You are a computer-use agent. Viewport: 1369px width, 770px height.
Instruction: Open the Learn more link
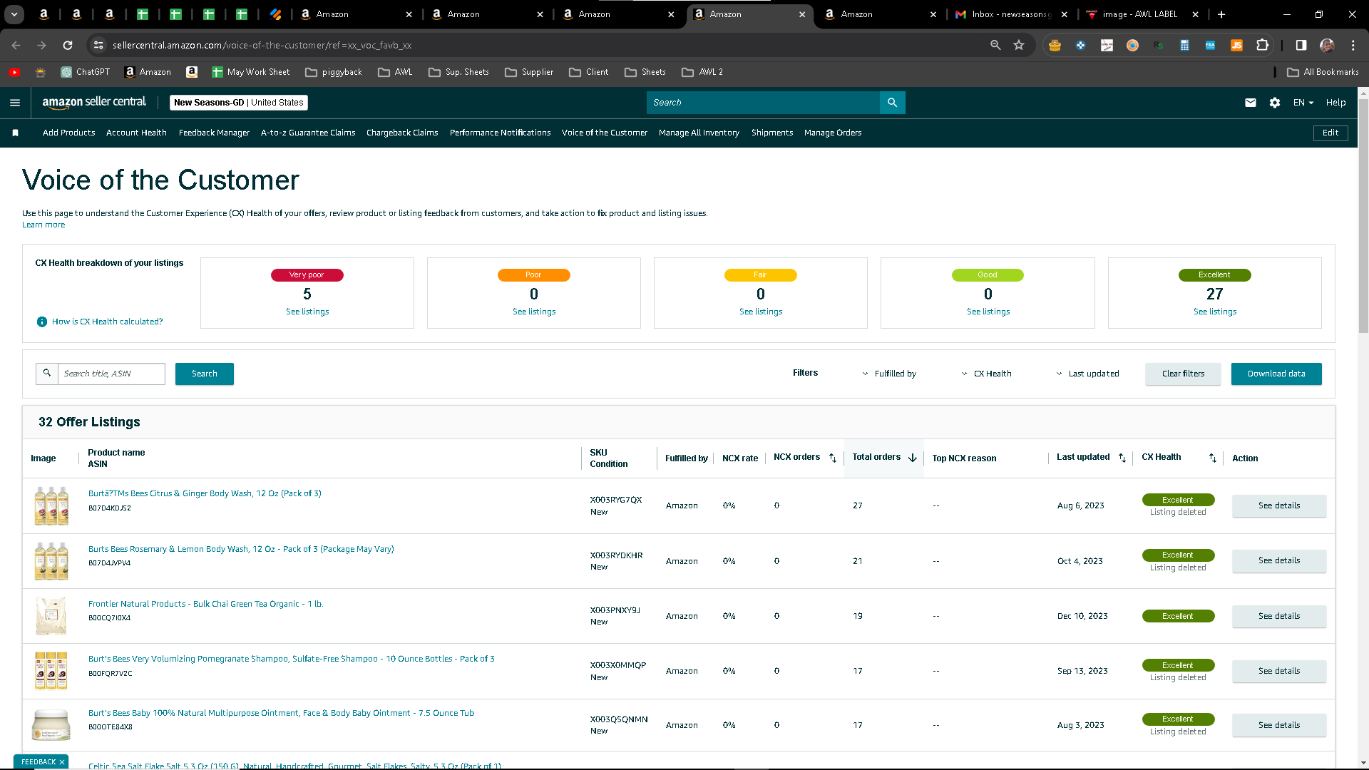43,225
